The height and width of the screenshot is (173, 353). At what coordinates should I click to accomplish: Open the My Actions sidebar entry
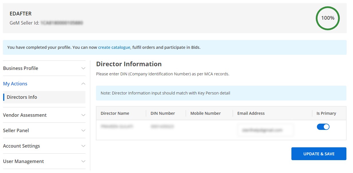pyautogui.click(x=15, y=84)
